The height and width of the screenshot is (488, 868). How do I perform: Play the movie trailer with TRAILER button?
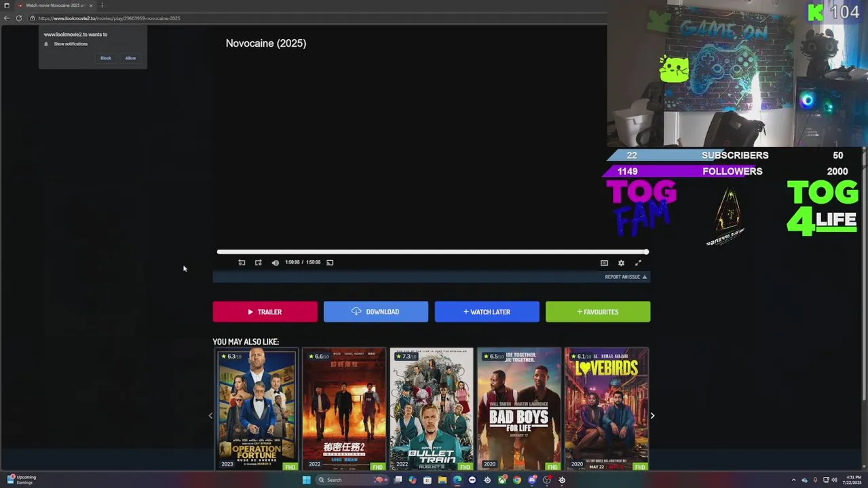click(265, 312)
